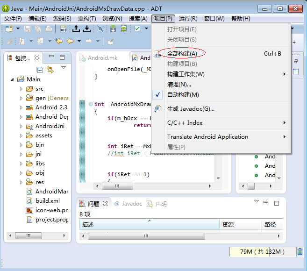Toggle Link with Editor arrows icon
This screenshot has height=271, width=307.
click(x=50, y=69)
